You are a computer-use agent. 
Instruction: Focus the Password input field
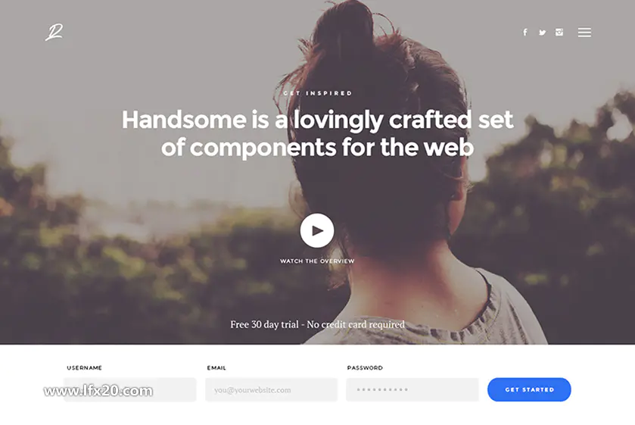pos(412,389)
